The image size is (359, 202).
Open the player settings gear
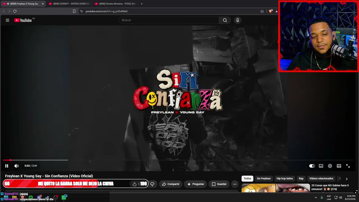(330, 166)
